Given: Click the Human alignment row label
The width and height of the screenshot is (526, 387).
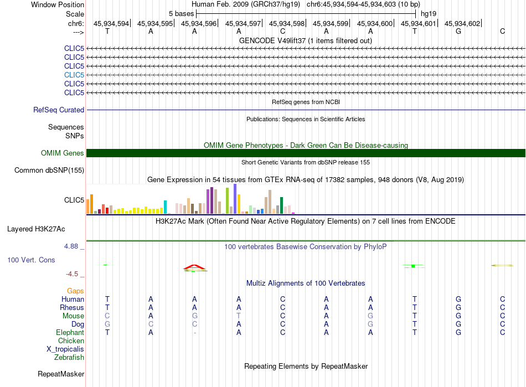Looking at the screenshot, I should coord(73,299).
